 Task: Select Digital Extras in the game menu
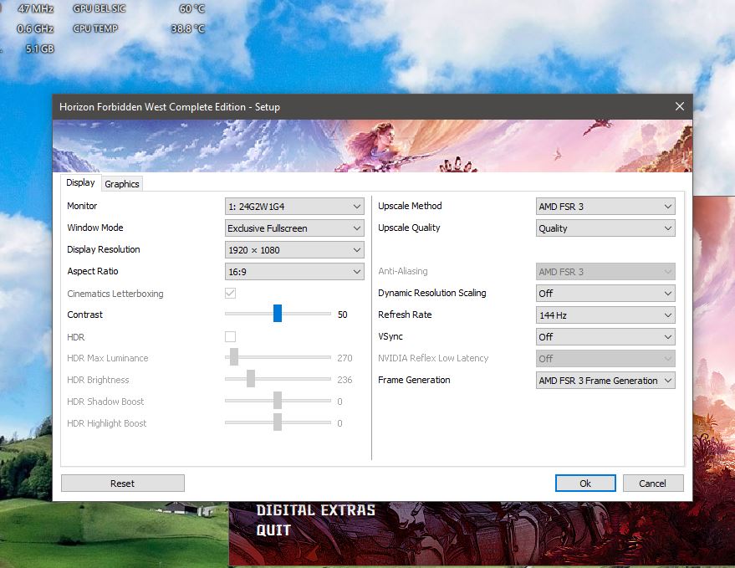[x=315, y=509]
